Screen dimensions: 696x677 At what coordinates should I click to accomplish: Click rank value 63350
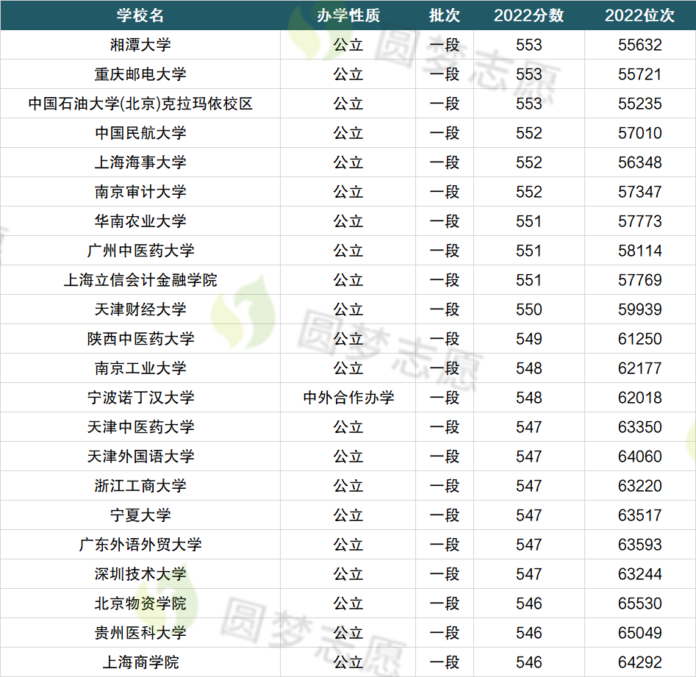pyautogui.click(x=639, y=427)
